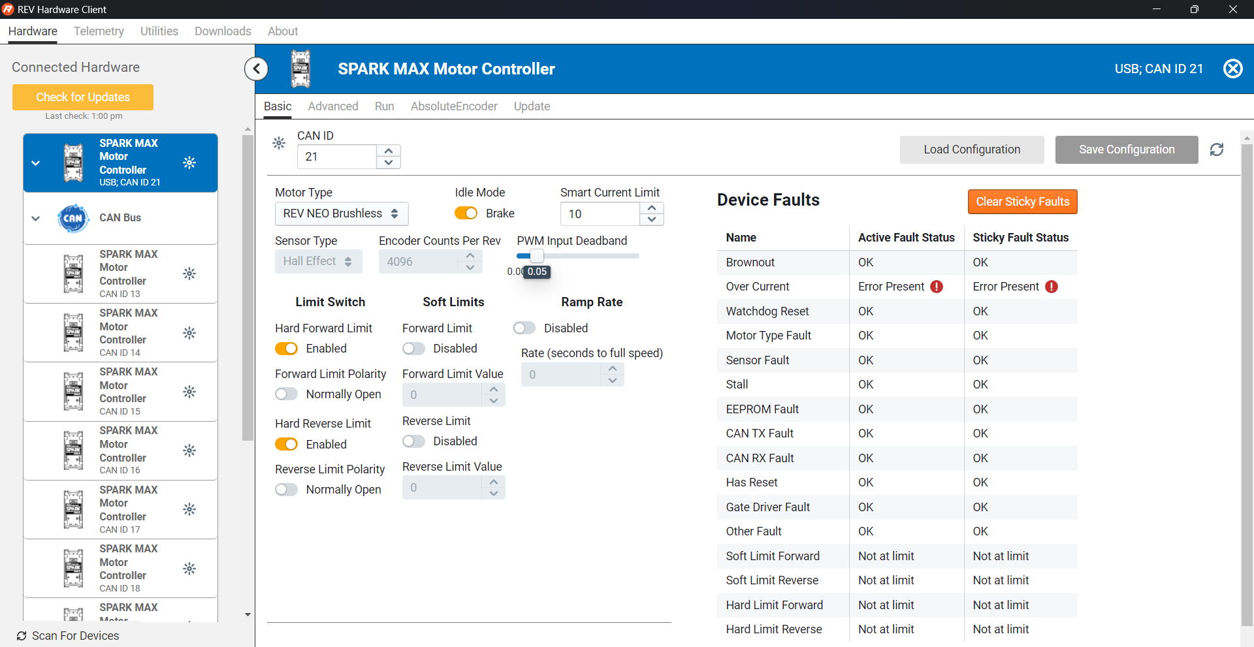Click Scan For Devices
The image size is (1254, 647).
[x=68, y=636]
